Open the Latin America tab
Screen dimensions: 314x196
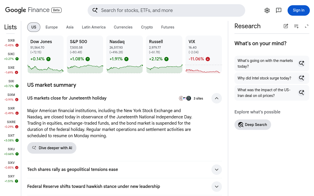(94, 27)
